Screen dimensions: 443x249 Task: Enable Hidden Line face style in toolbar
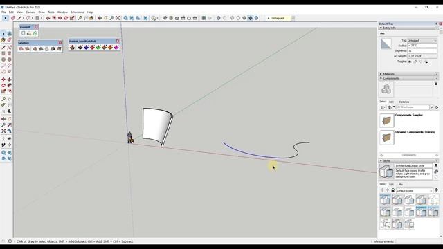238,18
